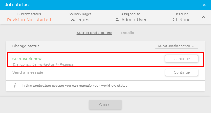211x113 pixels.
Task: Click the 'None' deadline value
Action: tap(185, 19)
